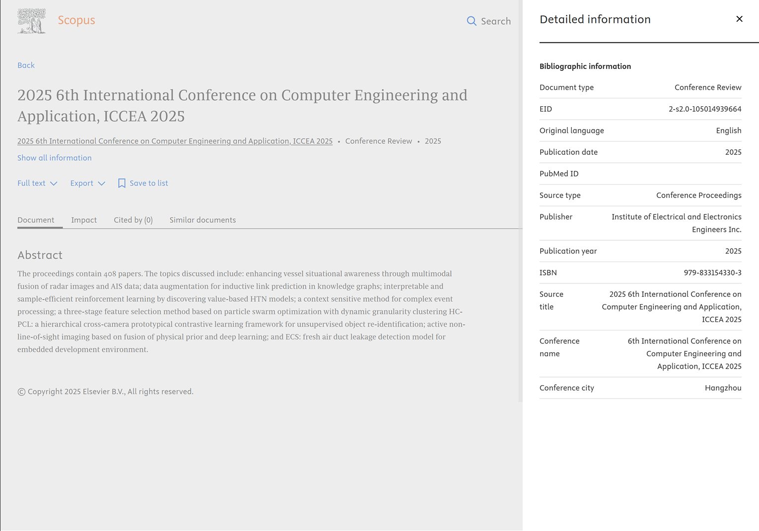The image size is (759, 531).
Task: Click the Save to list bookmark icon
Action: (122, 184)
